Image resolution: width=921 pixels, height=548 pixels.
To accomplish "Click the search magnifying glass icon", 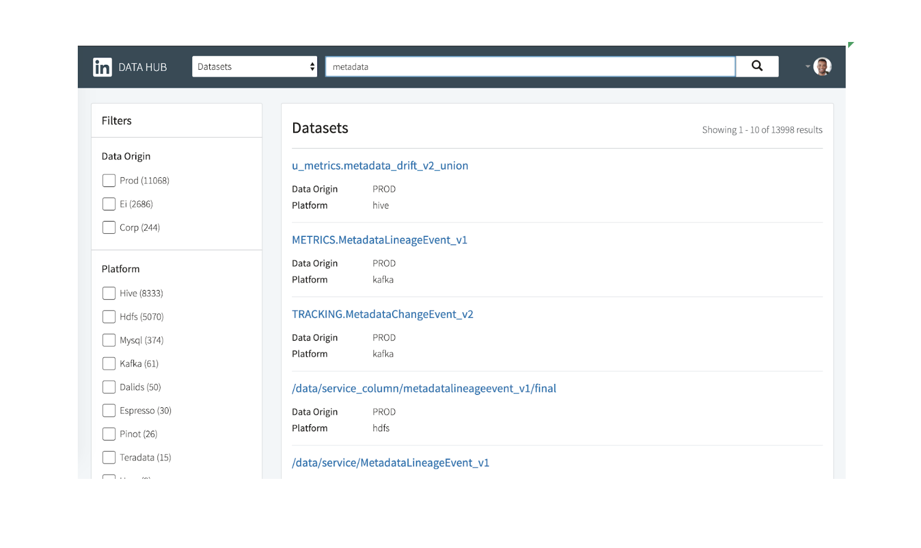I will [x=757, y=65].
